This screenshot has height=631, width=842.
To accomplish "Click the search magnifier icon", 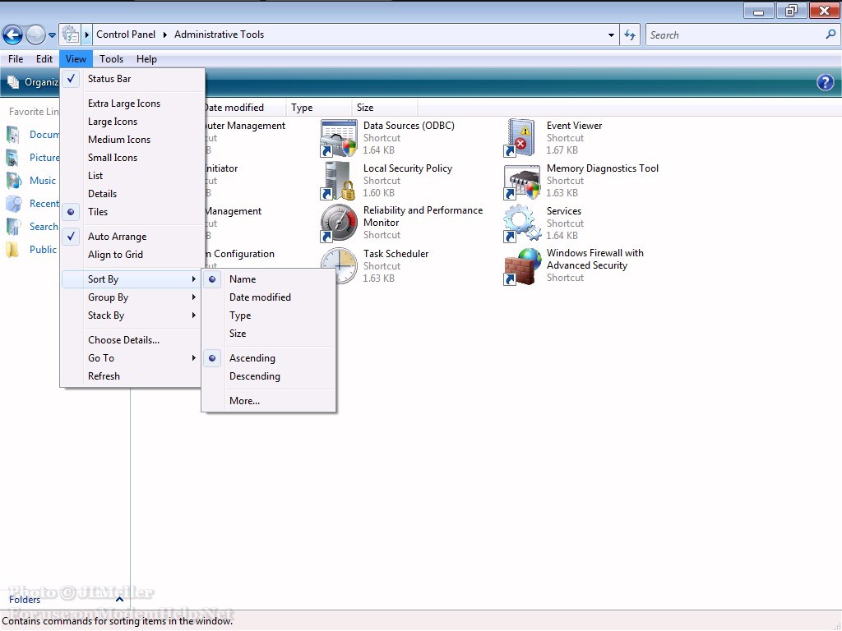I will [830, 35].
